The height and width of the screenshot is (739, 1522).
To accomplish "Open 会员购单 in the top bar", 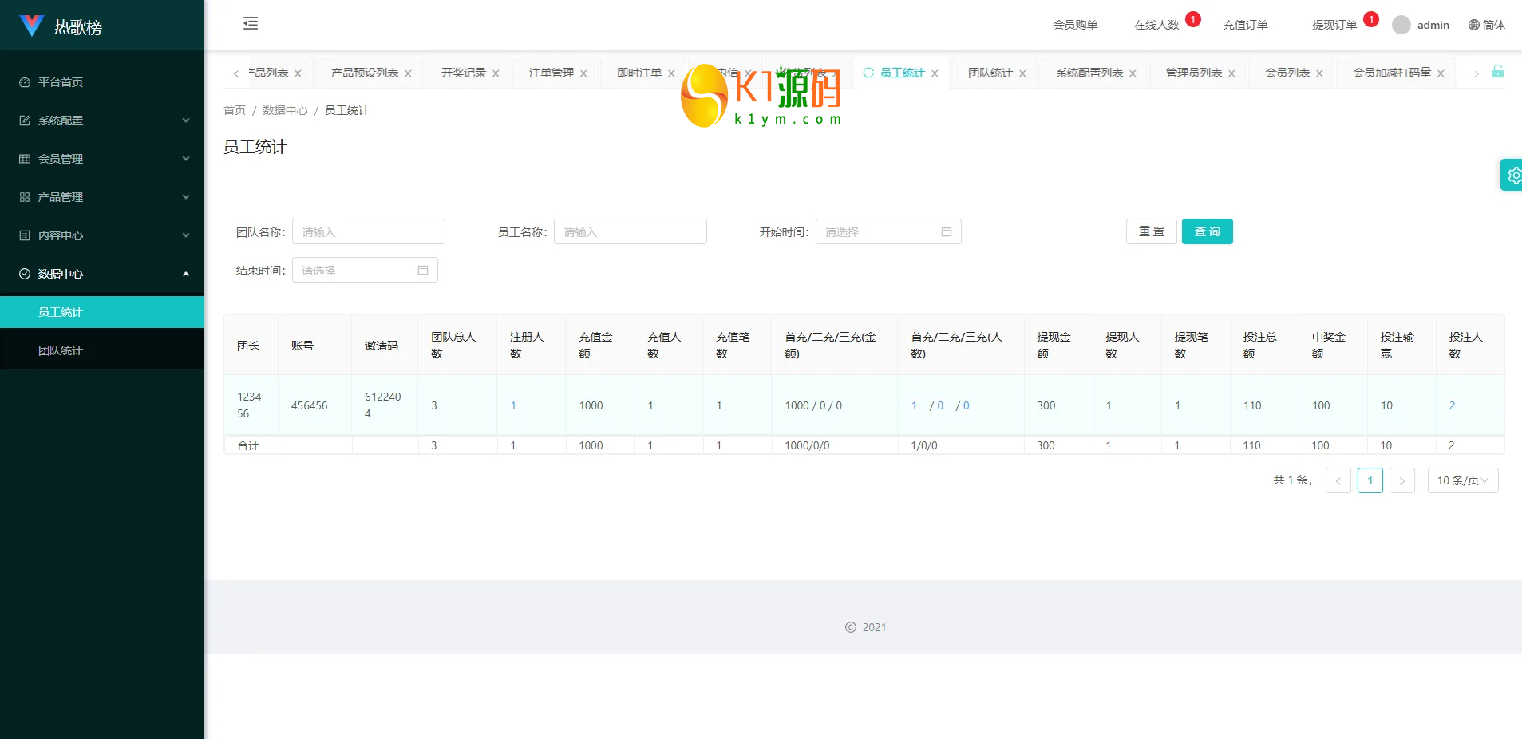I will click(1075, 25).
